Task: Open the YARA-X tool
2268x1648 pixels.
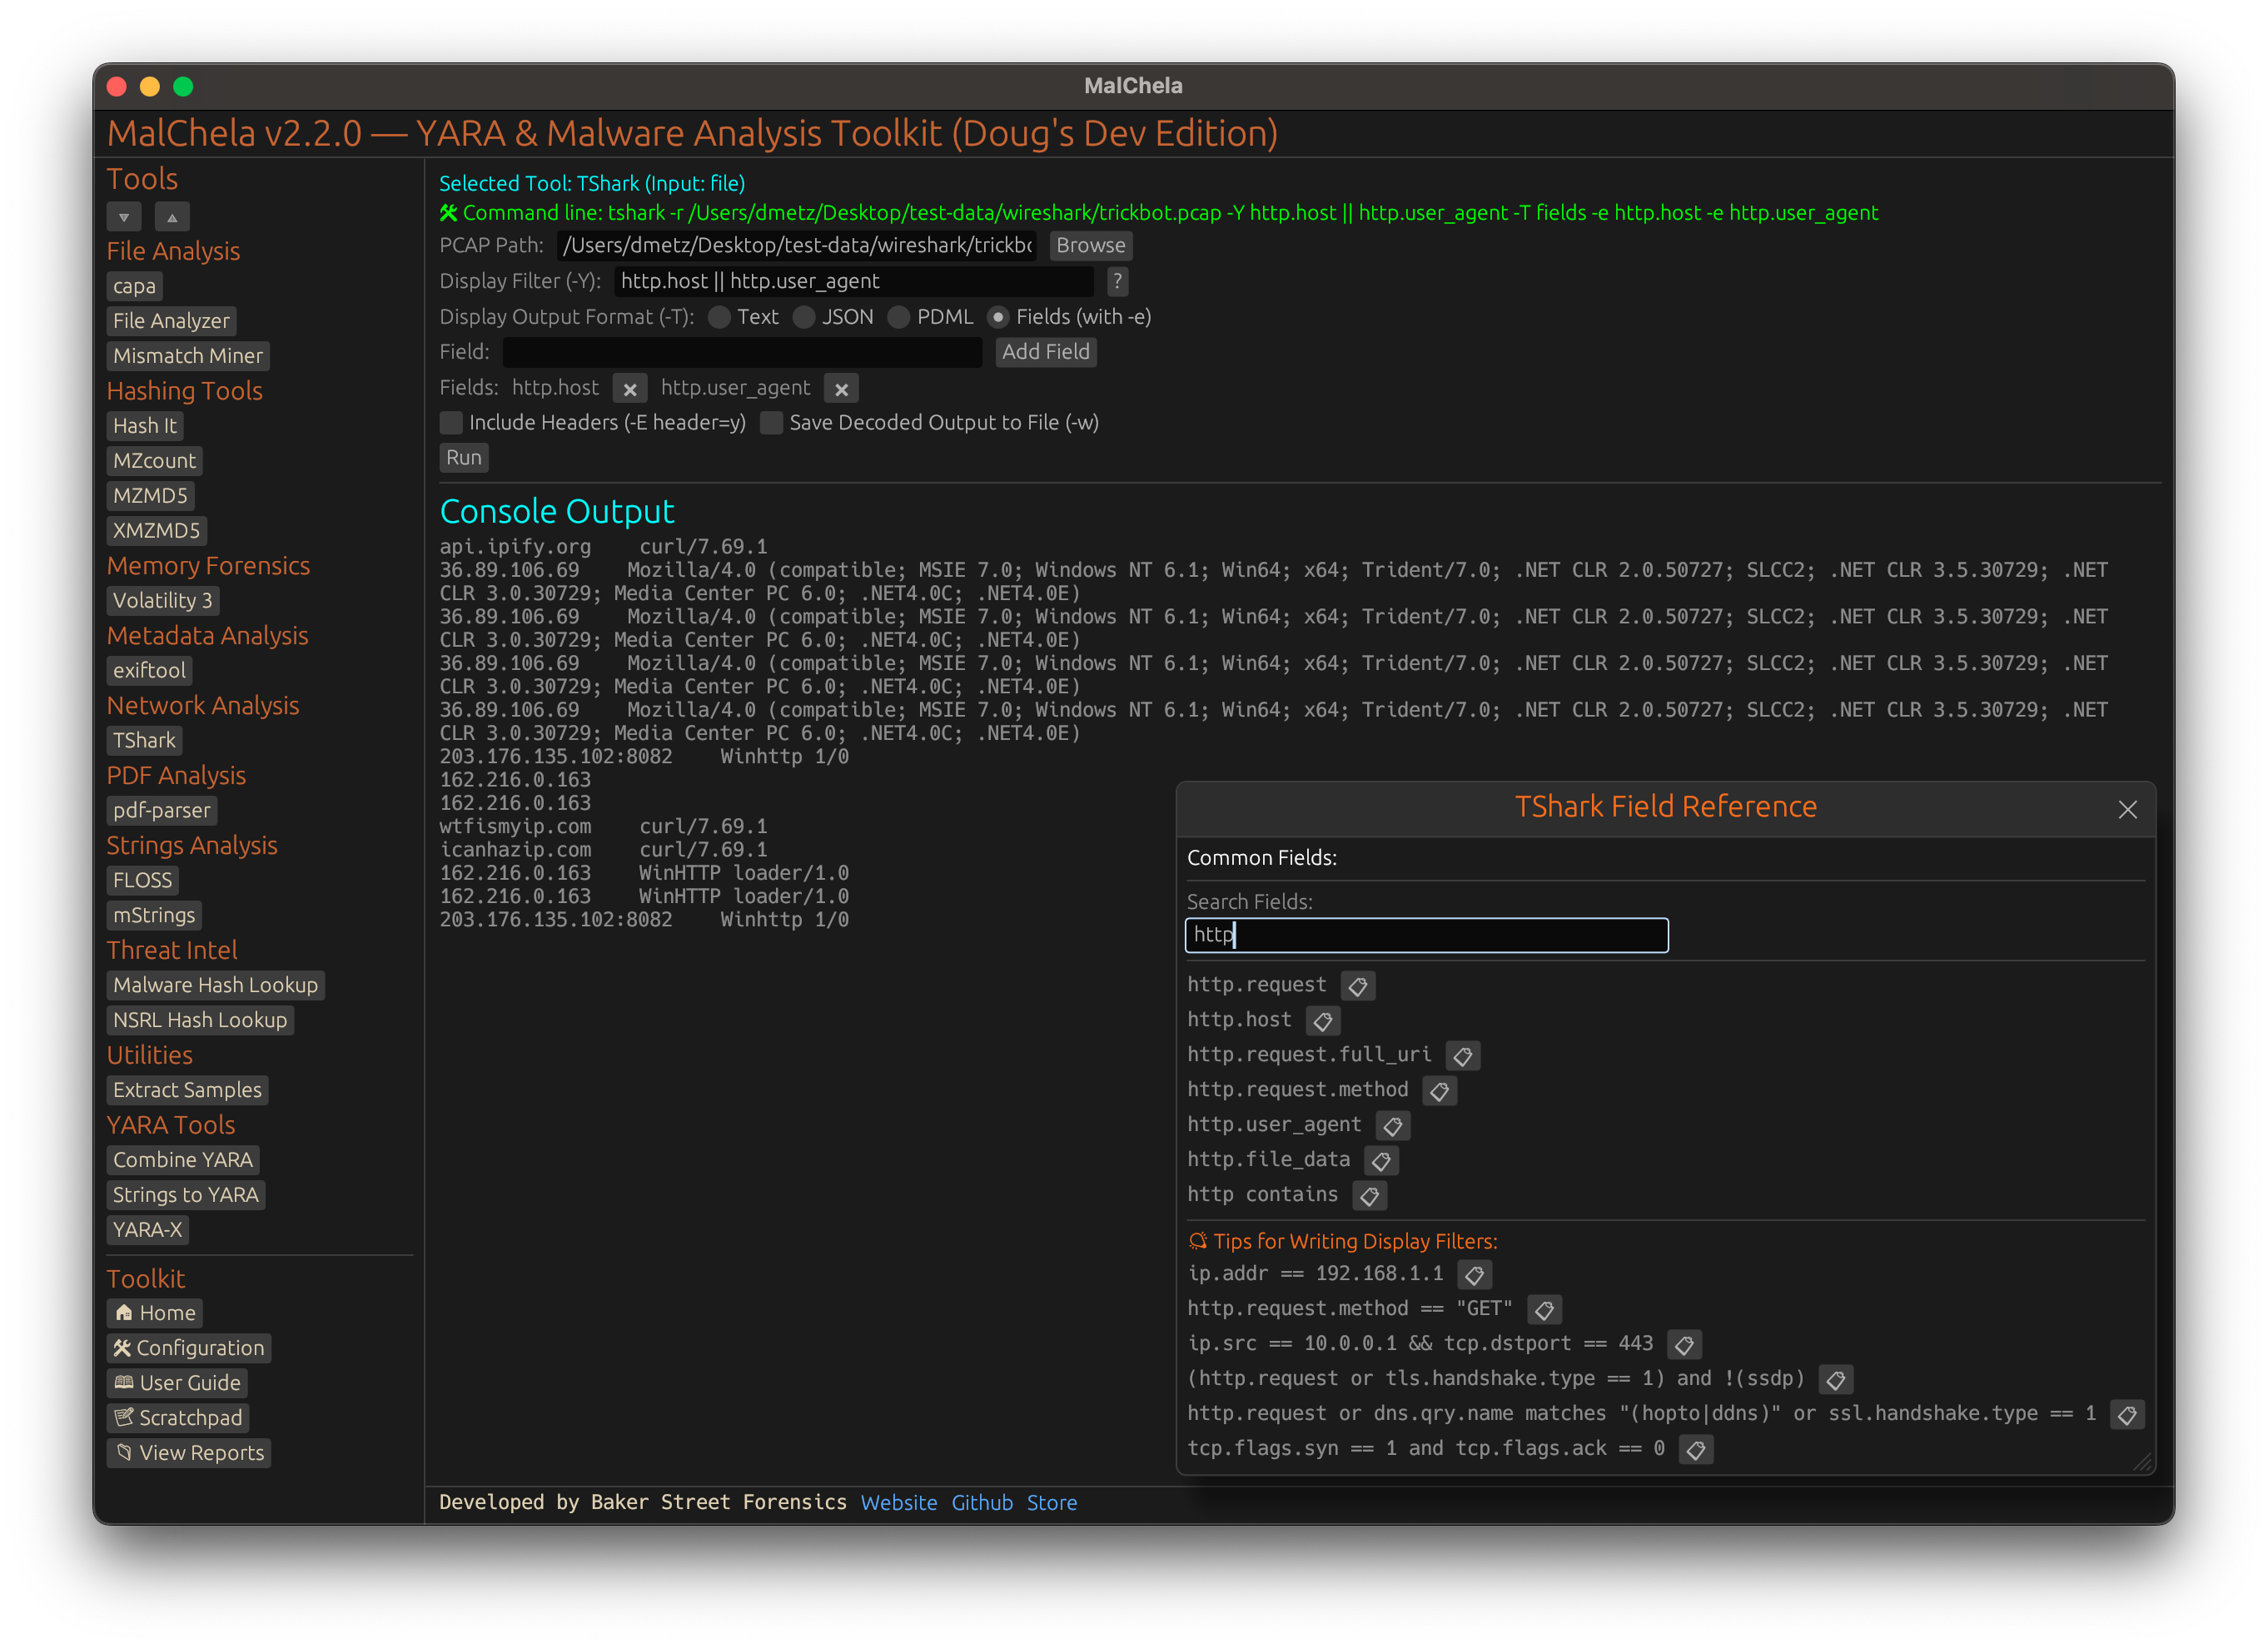Action: pos(148,1231)
